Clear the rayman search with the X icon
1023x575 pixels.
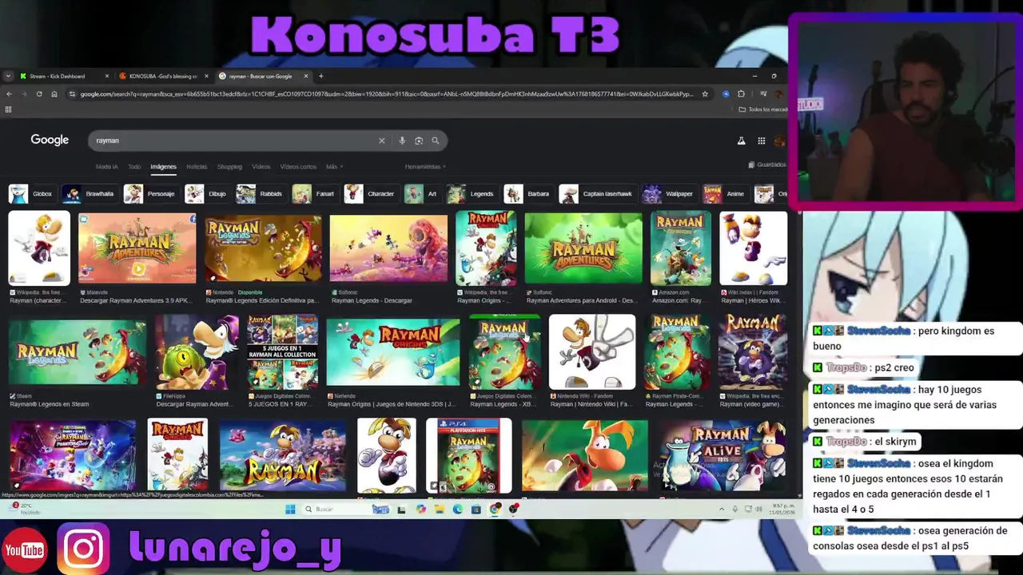[382, 141]
